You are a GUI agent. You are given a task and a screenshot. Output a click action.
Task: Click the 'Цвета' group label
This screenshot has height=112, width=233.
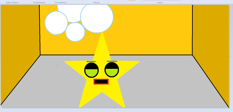160,3
